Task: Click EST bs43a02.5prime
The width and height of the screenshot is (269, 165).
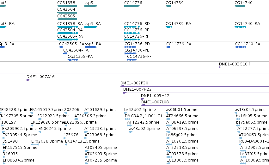Action: [x=144, y=129]
